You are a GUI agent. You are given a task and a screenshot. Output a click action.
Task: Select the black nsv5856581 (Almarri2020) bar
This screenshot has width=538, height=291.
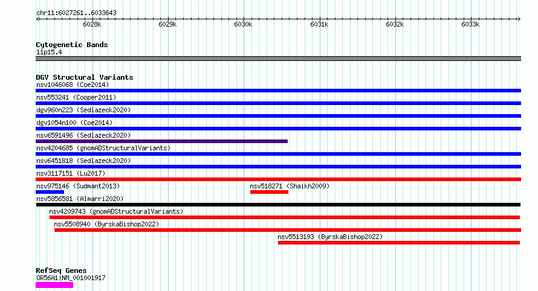278,205
